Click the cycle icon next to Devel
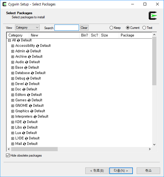Screen dimensions: 164x177 click(x=26, y=84)
